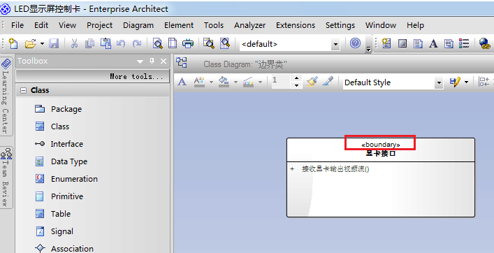Click the Page Setup icon
The height and width of the screenshot is (253, 494).
pos(173,43)
